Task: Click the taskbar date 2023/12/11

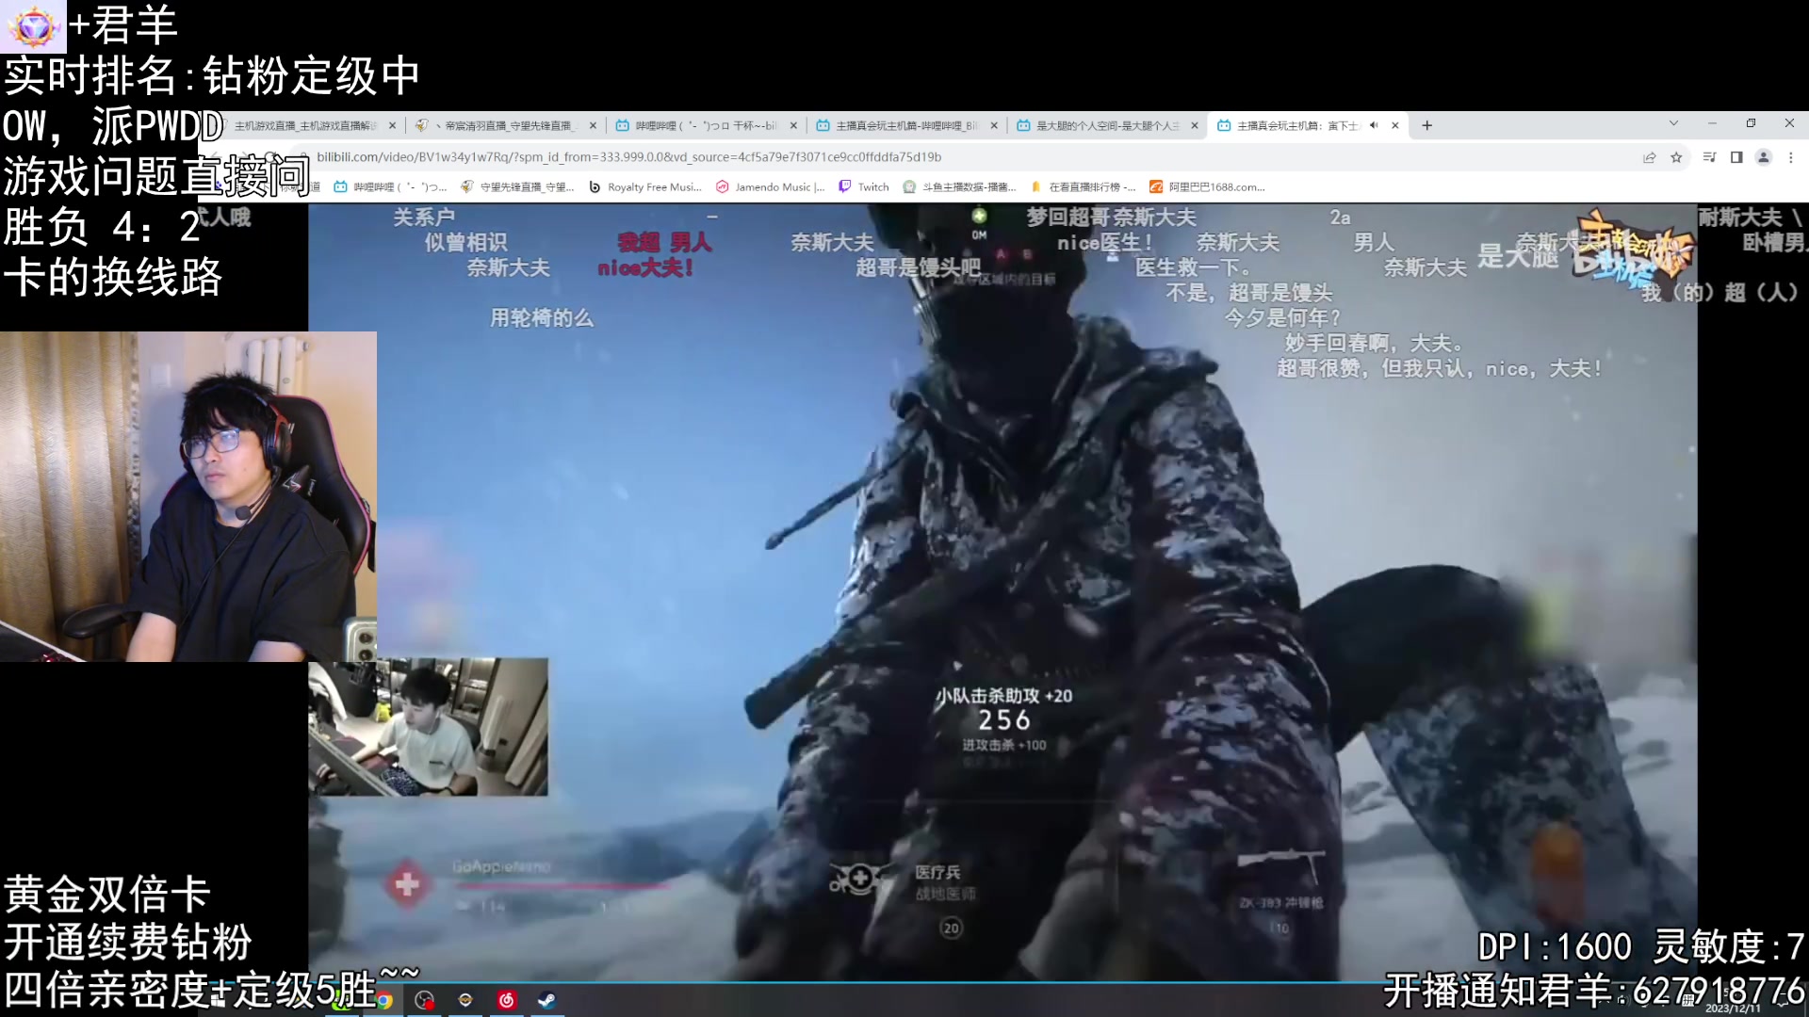Action: click(x=1732, y=1009)
